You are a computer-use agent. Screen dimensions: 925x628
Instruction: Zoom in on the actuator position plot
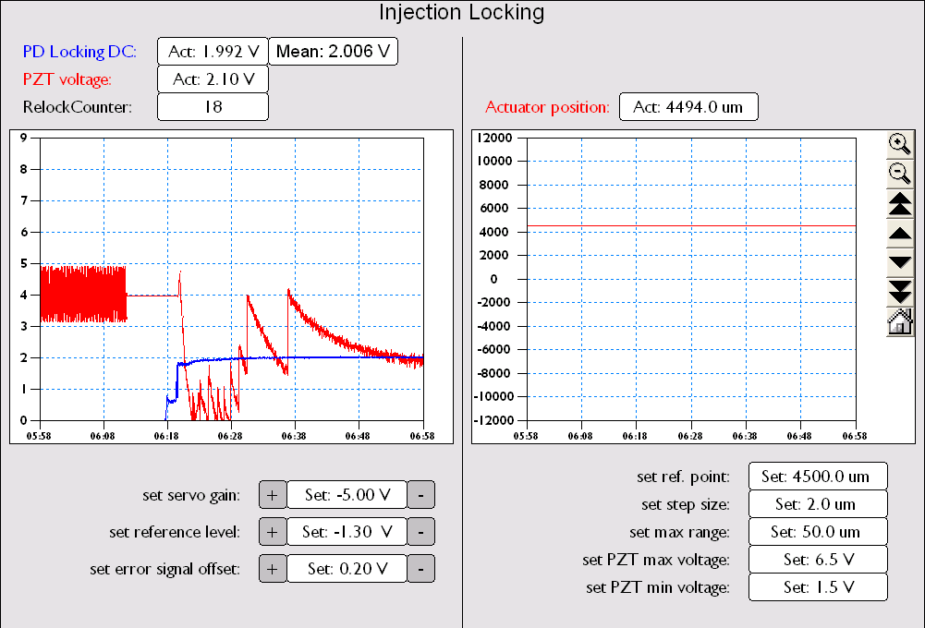[x=900, y=144]
